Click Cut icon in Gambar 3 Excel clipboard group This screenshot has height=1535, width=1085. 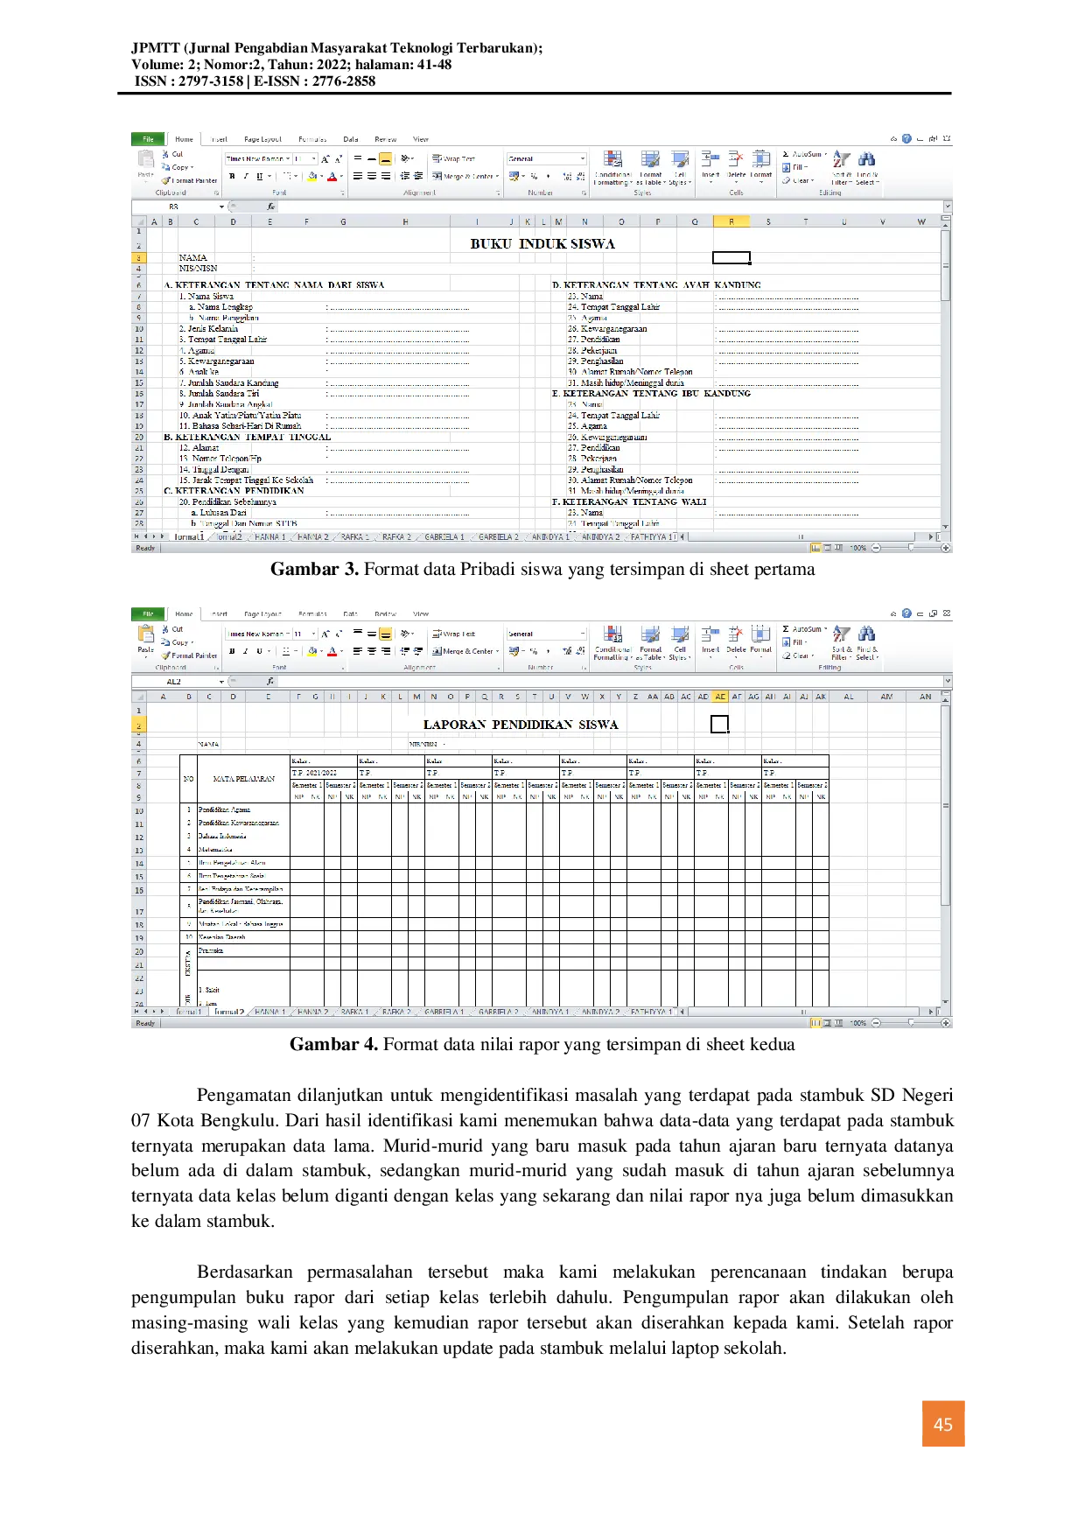click(x=166, y=154)
